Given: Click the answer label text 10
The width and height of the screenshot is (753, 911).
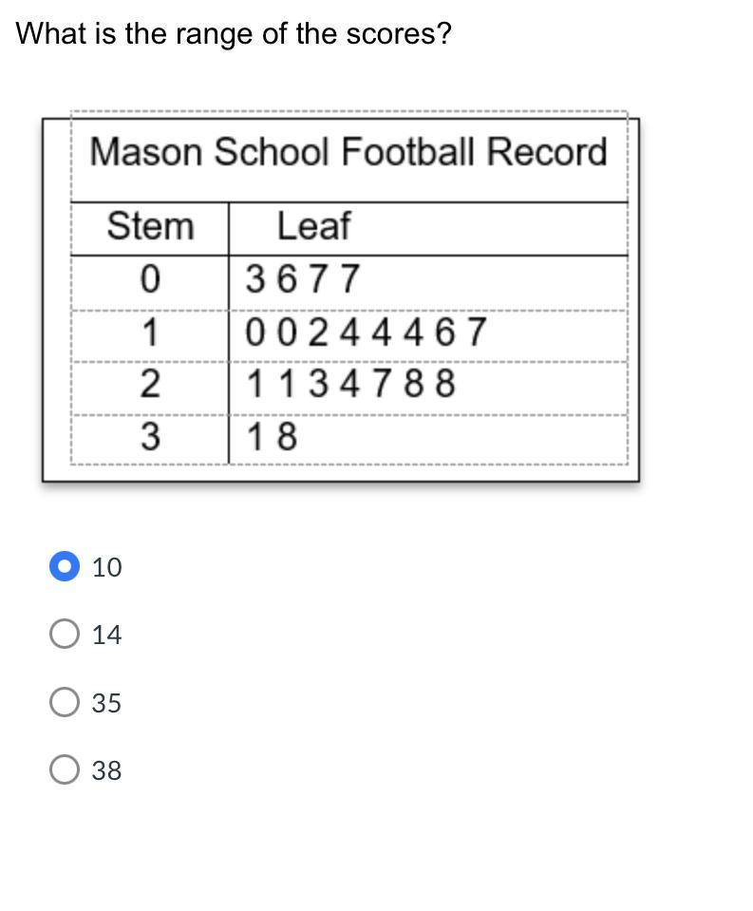Looking at the screenshot, I should [x=107, y=567].
